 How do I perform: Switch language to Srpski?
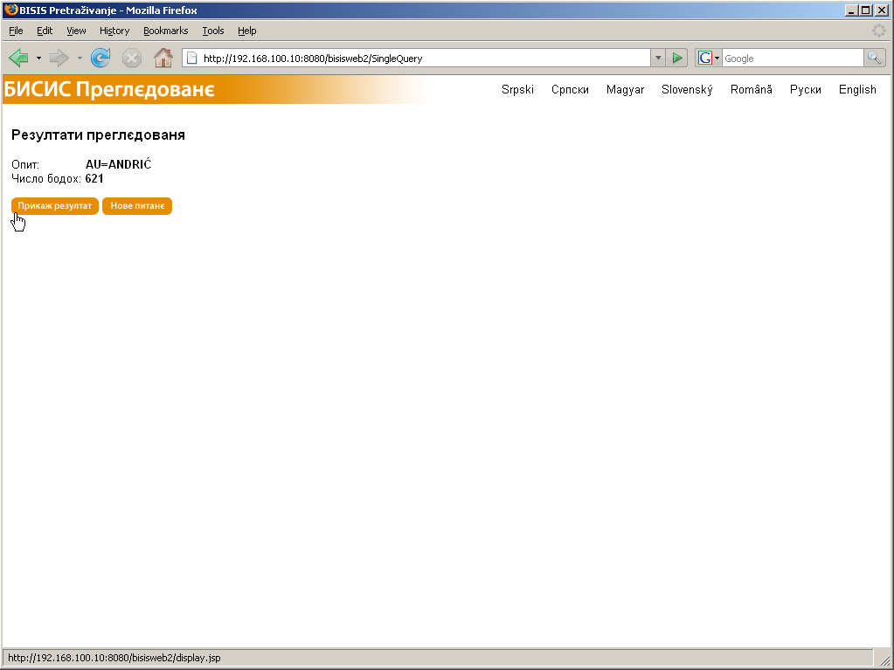pos(517,89)
